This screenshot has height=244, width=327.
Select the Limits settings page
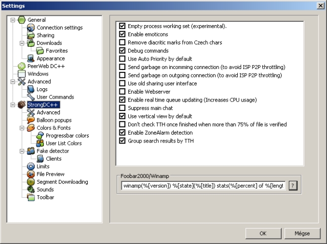[43, 167]
